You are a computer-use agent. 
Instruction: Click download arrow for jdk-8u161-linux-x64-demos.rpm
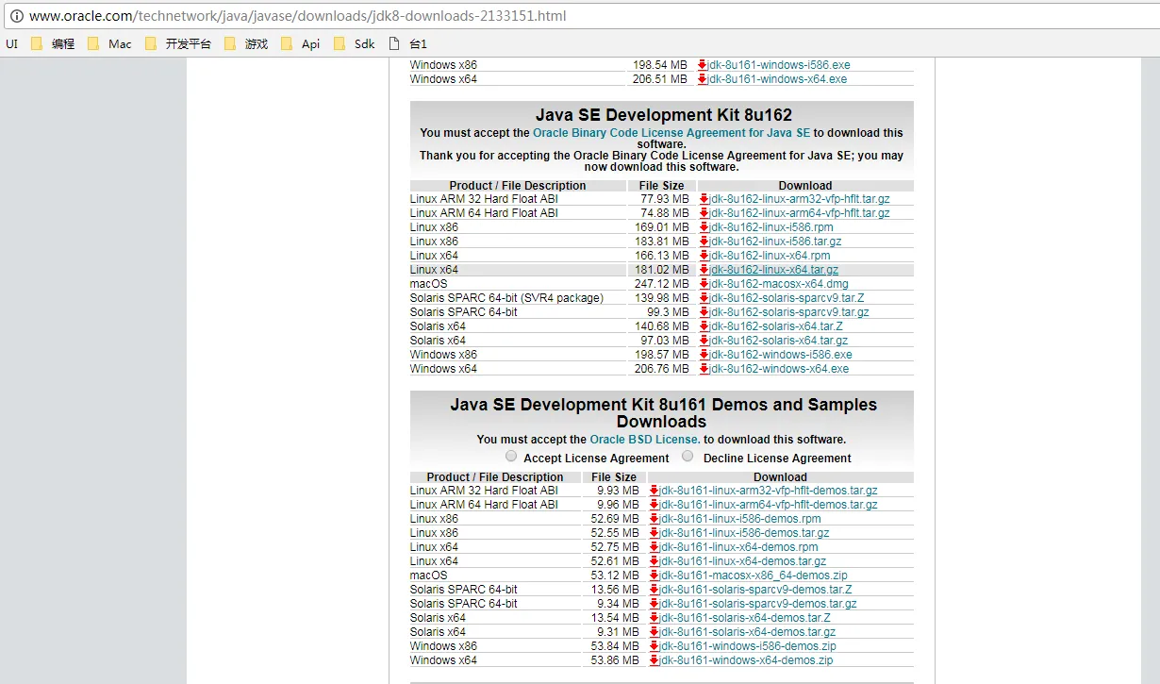[x=654, y=547]
